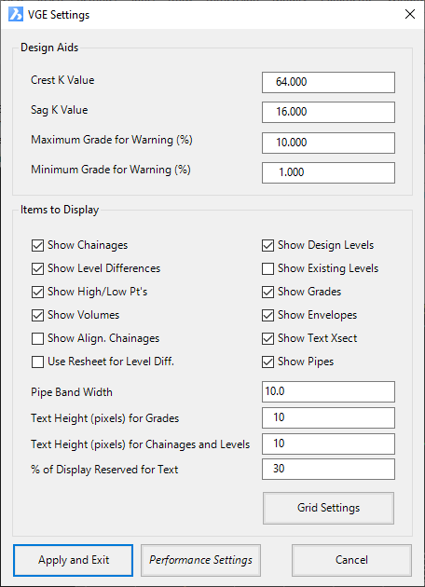Image resolution: width=425 pixels, height=587 pixels.
Task: Disable Show Envelopes option
Action: (x=267, y=315)
